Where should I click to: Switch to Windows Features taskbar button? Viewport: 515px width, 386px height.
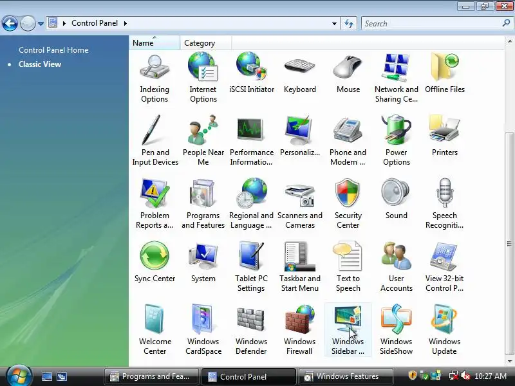346,376
